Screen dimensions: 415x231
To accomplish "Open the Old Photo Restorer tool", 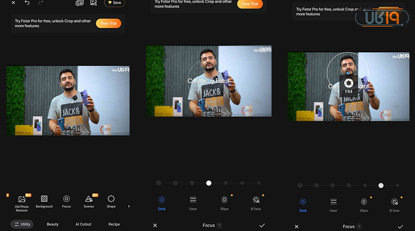I will [x=22, y=201].
